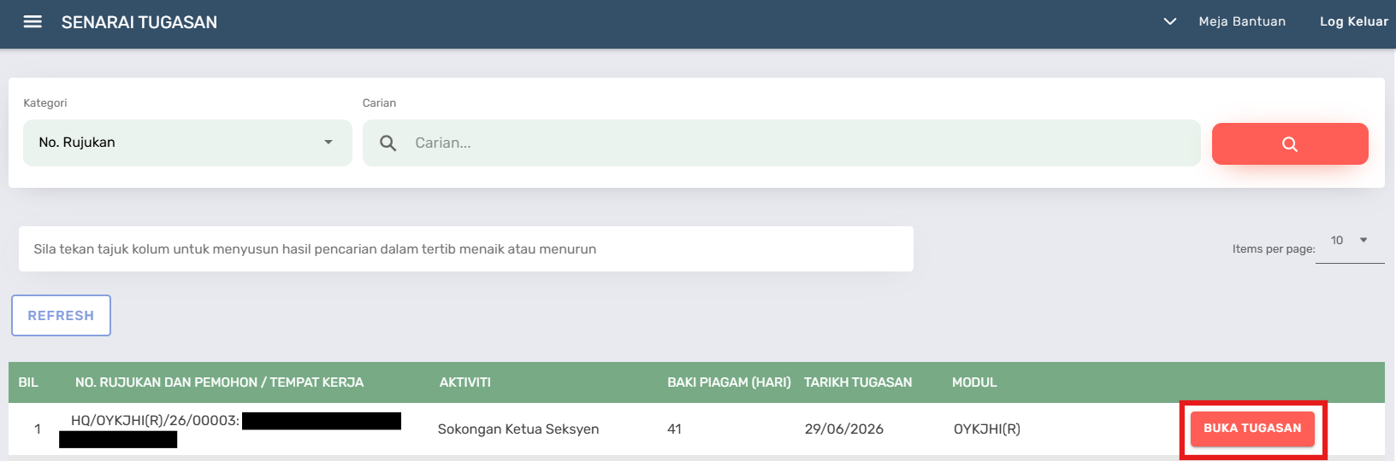Click Sokongan Ketua Seksyen activity cell
Viewport: 1396px width, 461px height.
[518, 429]
